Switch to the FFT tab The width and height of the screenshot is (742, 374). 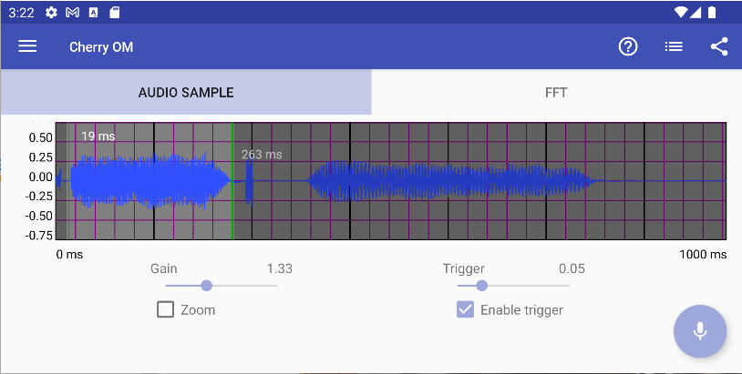[x=556, y=92]
